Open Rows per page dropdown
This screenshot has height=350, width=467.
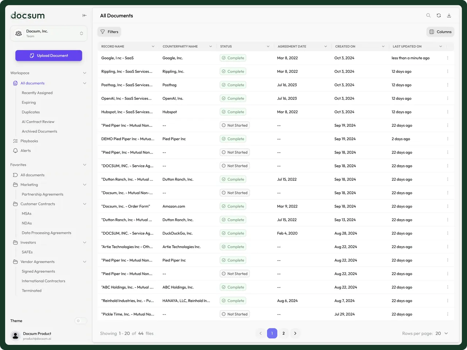[442, 334]
